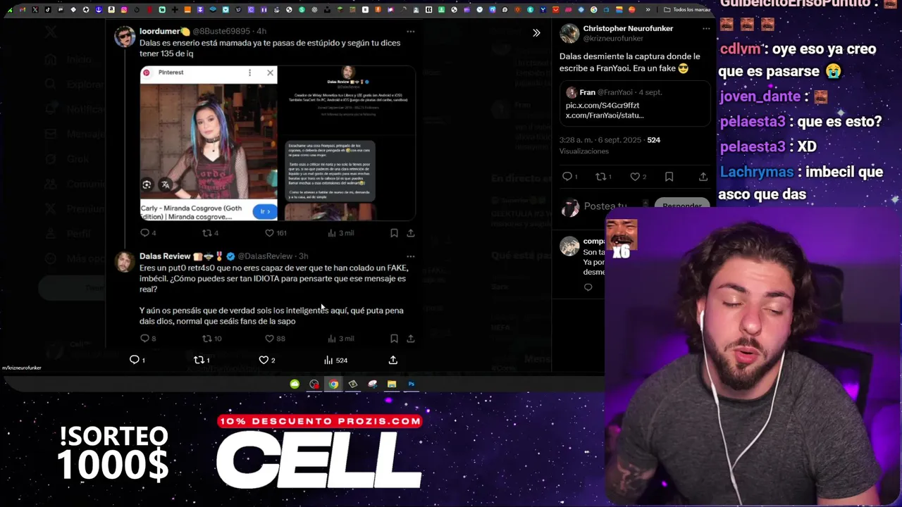The image size is (902, 507).
Task: Click like heart in bottom media bar
Action: 264,360
